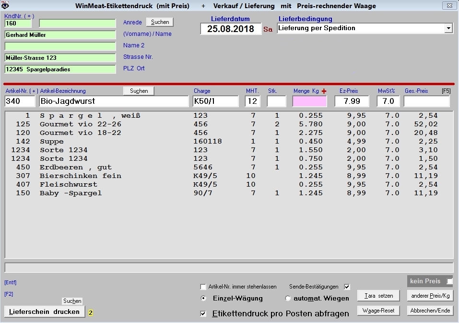Toggle 'Etikettendruck pro Posten abfragen' checkbox

203,313
